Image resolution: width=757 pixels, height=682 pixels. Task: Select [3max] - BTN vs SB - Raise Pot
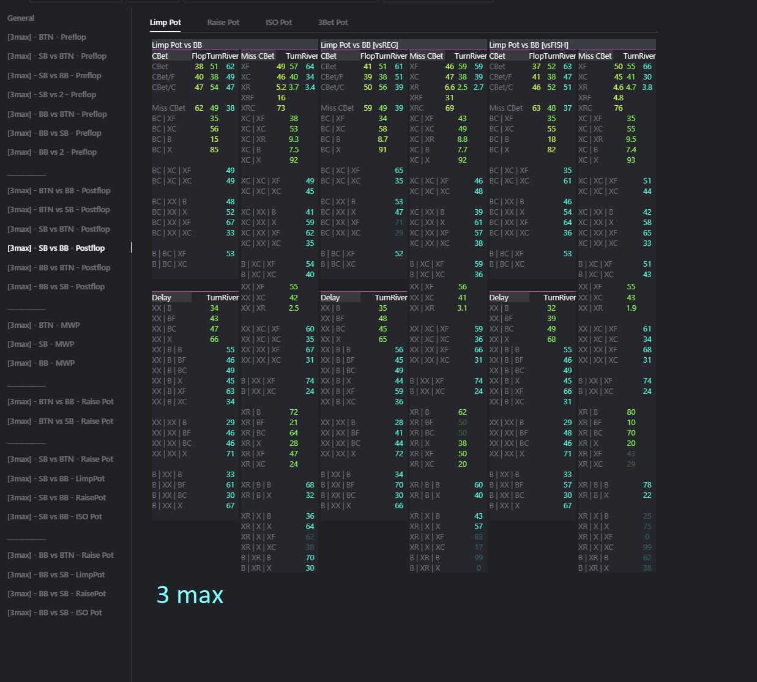(x=61, y=421)
